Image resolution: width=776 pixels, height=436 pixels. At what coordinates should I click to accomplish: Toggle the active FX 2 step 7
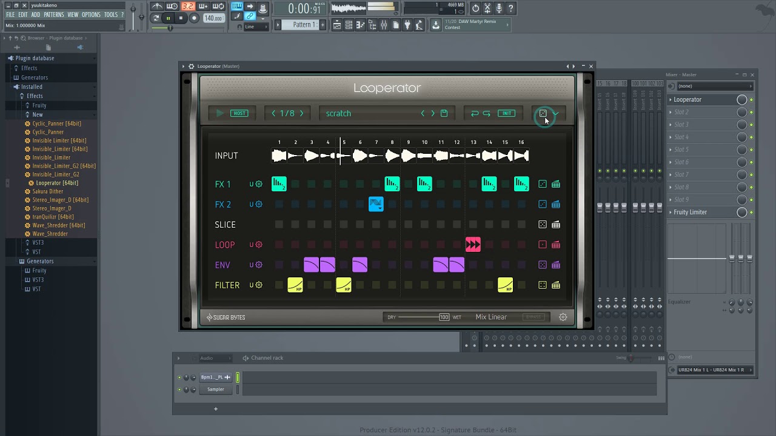376,204
